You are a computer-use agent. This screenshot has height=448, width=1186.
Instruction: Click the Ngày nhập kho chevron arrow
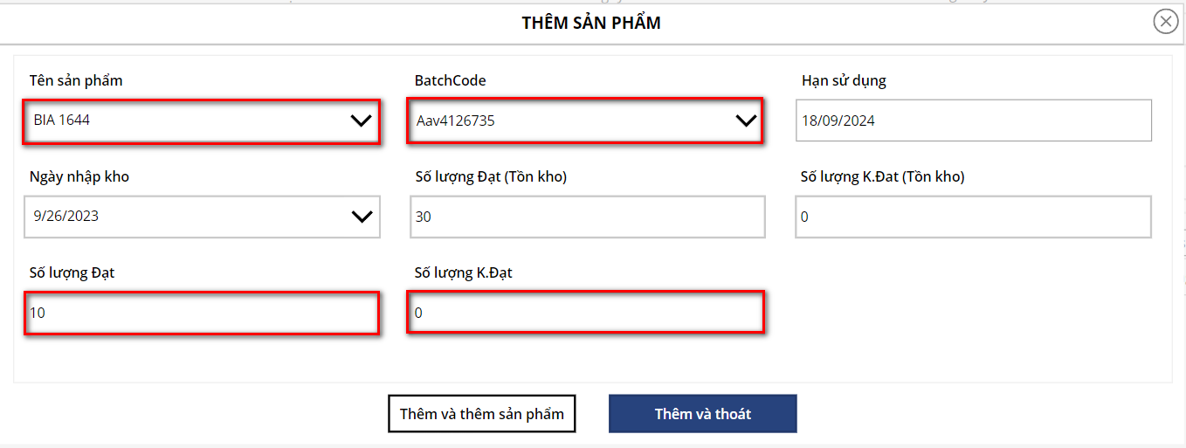[x=362, y=217]
